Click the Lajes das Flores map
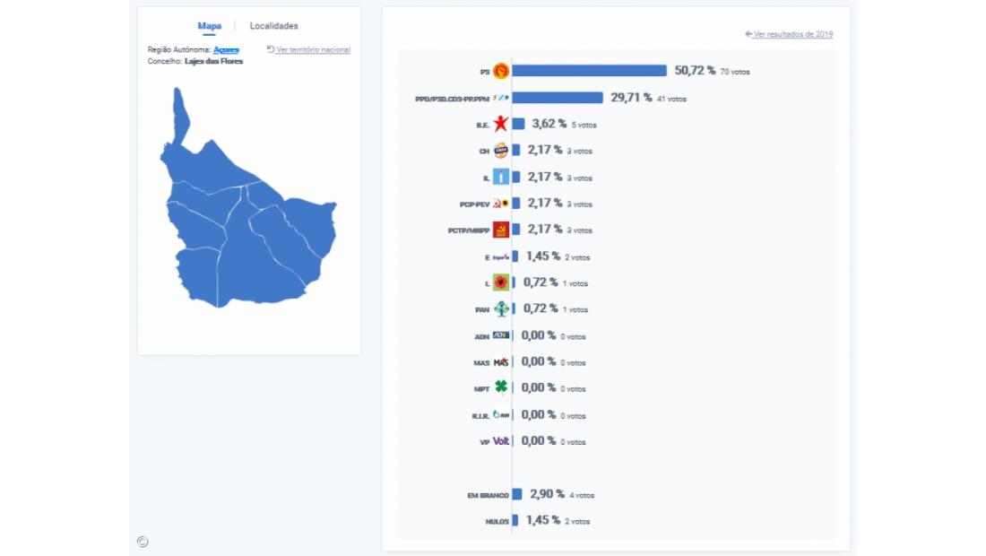The height and width of the screenshot is (556, 986). pyautogui.click(x=246, y=233)
